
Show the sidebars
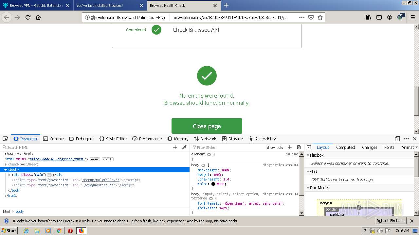(379, 17)
